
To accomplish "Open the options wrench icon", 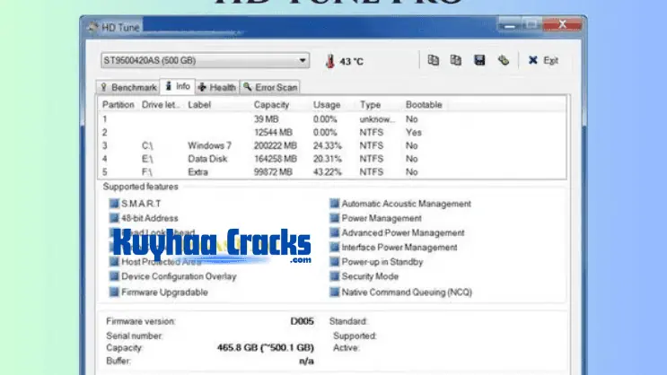I will coord(503,60).
